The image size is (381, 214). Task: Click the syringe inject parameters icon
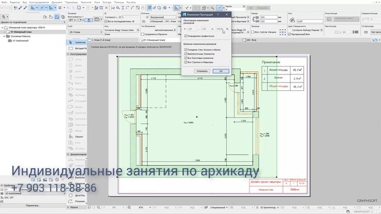coord(25,8)
